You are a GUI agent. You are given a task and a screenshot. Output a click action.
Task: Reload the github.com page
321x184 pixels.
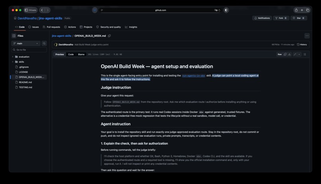219,10
